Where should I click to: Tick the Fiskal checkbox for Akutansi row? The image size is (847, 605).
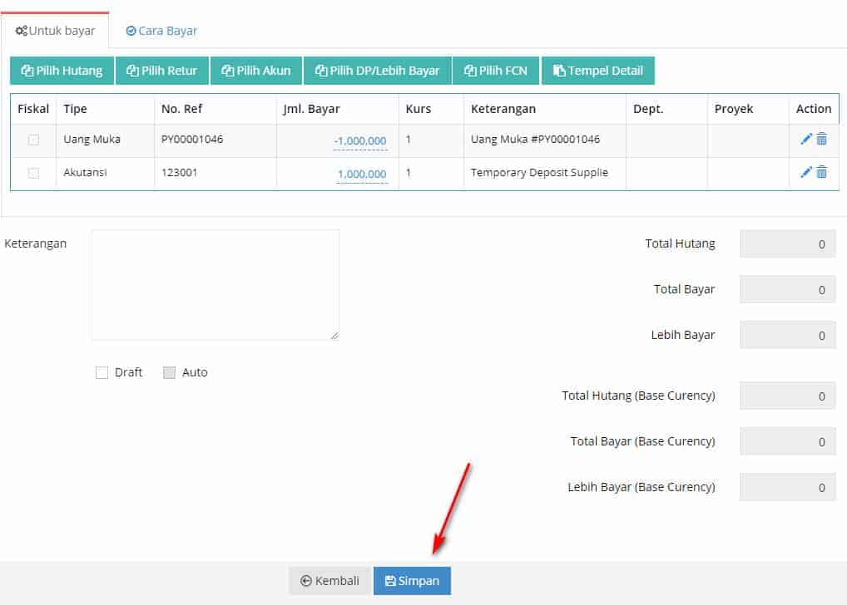(x=33, y=173)
